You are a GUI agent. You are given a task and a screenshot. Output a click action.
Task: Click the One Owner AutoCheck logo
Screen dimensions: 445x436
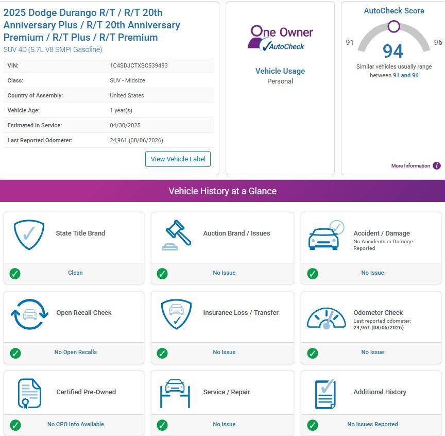(280, 38)
